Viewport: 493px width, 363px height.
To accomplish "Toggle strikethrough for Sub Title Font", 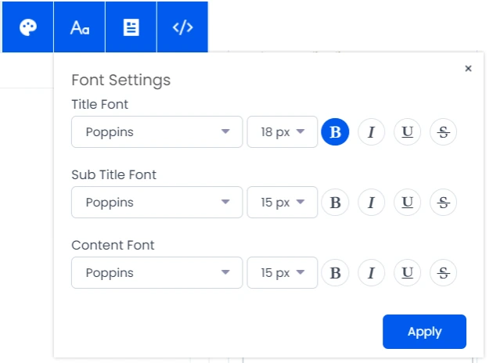I will [x=444, y=202].
